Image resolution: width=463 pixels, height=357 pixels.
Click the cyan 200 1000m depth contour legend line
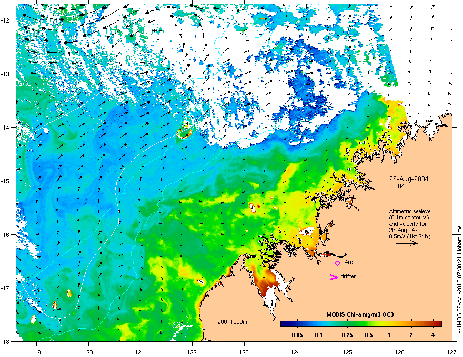(228, 327)
